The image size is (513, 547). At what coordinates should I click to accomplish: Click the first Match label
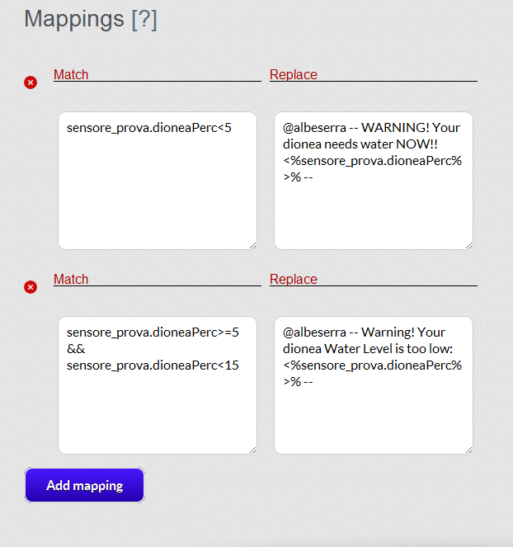pos(71,74)
